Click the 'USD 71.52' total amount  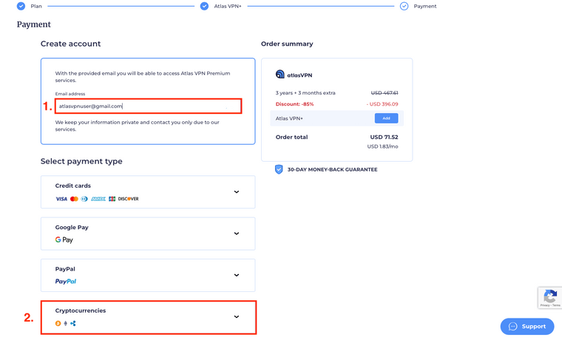point(384,137)
